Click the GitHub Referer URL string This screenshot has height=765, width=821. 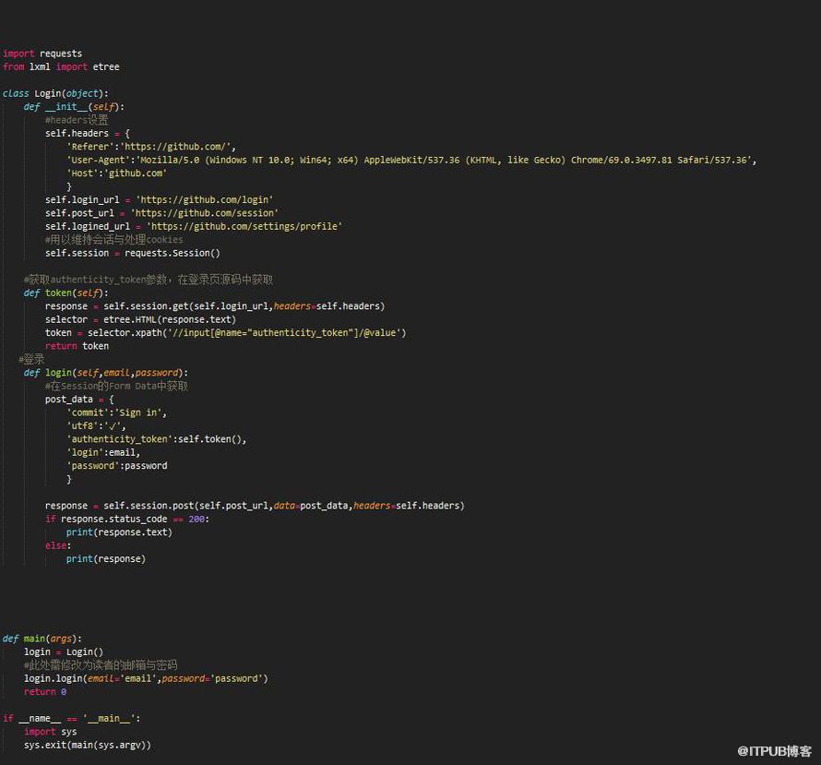(178, 147)
